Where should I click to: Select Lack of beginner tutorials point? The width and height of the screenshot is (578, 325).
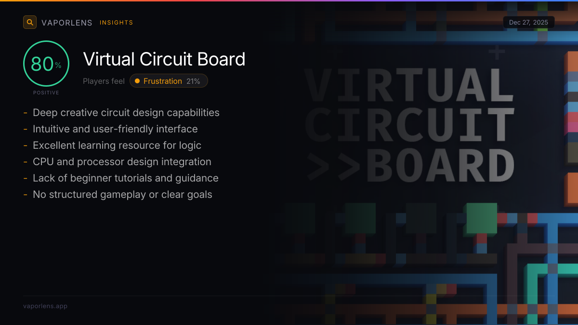125,178
